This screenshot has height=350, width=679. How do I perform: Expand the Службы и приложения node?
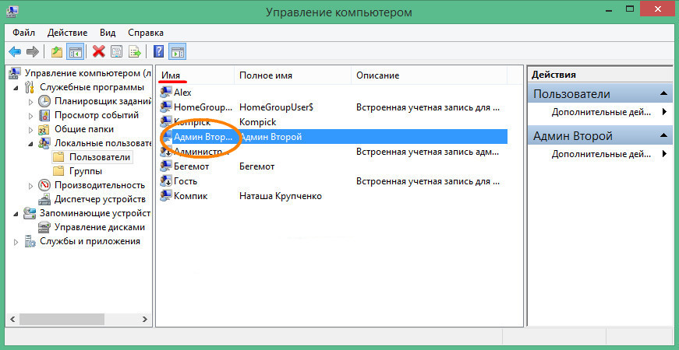[x=16, y=242]
